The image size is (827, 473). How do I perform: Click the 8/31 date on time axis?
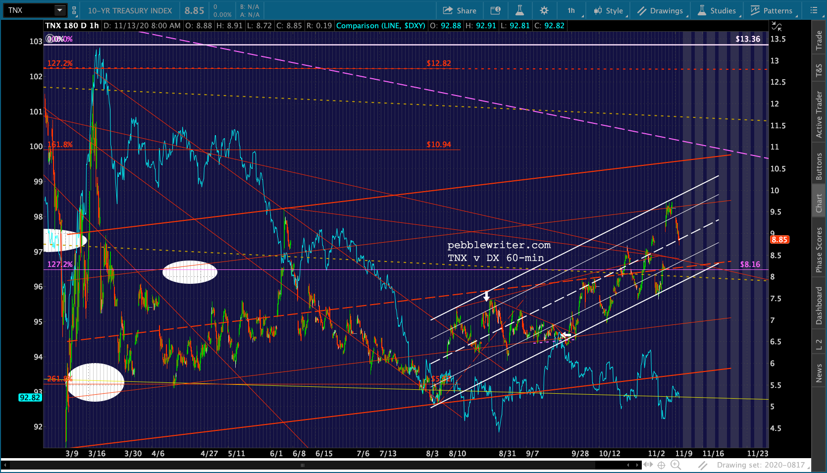508,454
